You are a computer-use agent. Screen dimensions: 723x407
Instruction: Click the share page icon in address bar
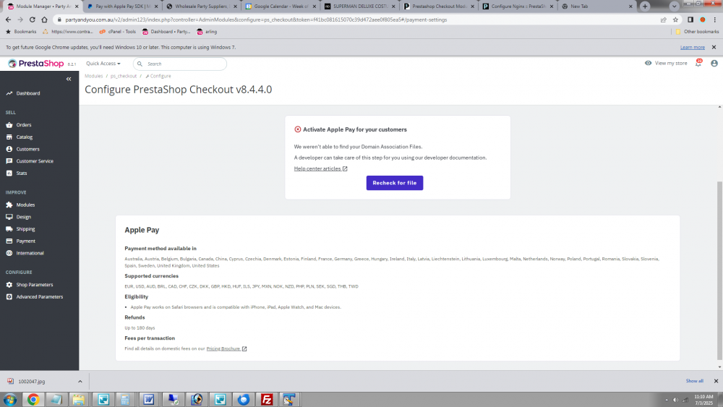coord(664,20)
